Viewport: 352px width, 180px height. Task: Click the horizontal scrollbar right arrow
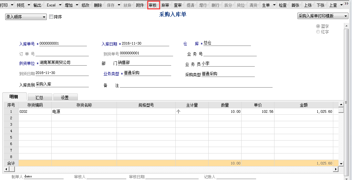pos(336,169)
